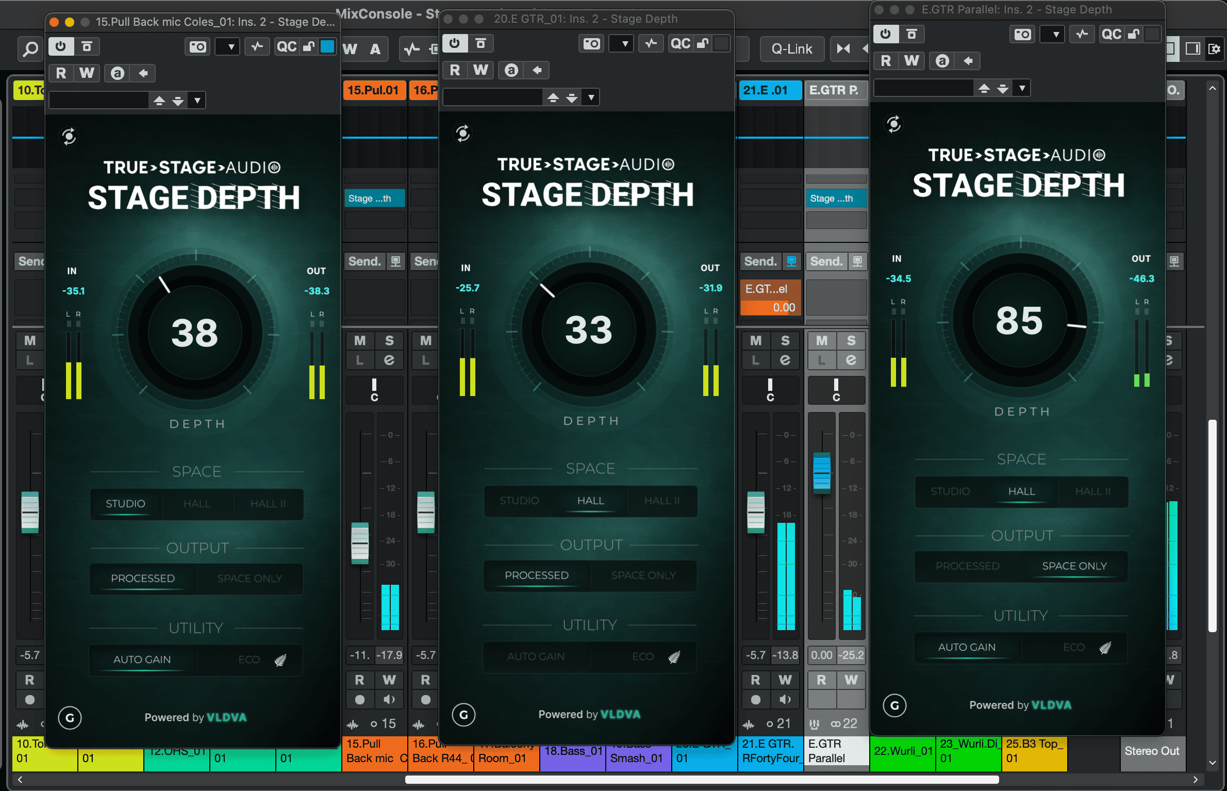Open preset menu arrow in E.GTR Parallel window
Image resolution: width=1227 pixels, height=791 pixels.
tap(1022, 88)
